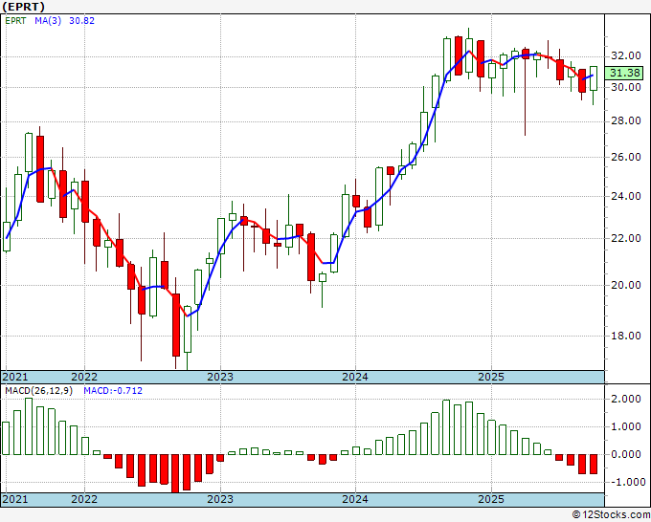
Task: Click the 2021 label on price chart axis
Action: click(15, 377)
